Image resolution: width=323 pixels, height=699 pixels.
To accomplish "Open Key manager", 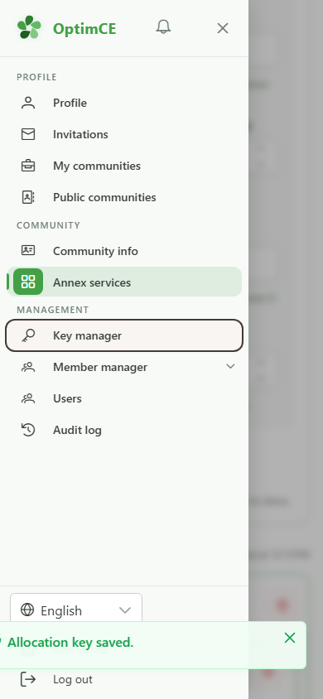I will point(124,335).
